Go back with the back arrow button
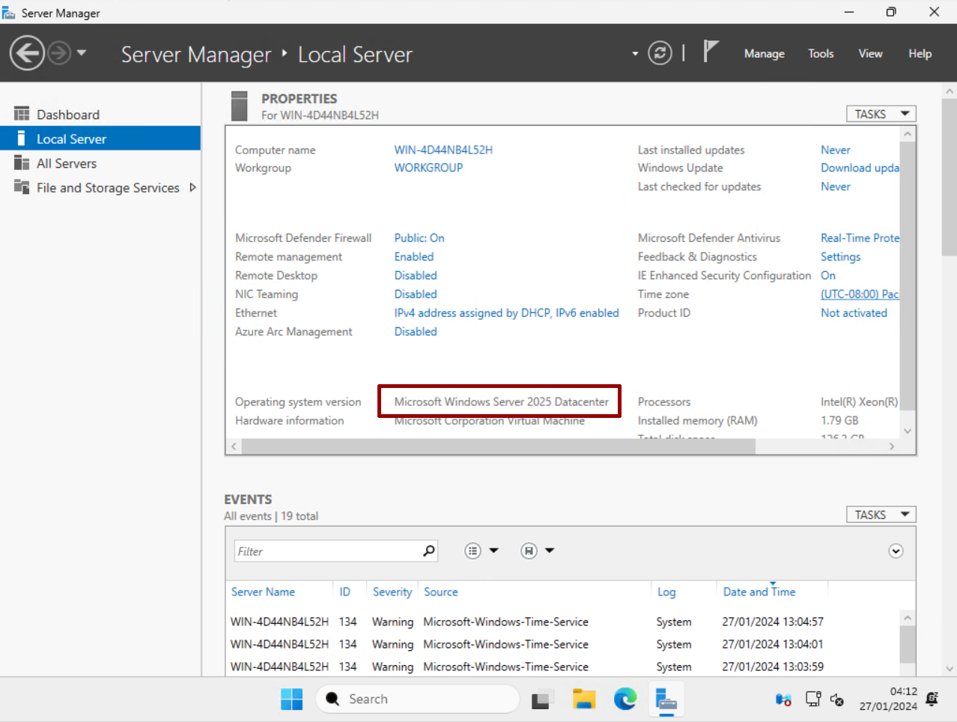The height and width of the screenshot is (722, 957). pos(27,53)
